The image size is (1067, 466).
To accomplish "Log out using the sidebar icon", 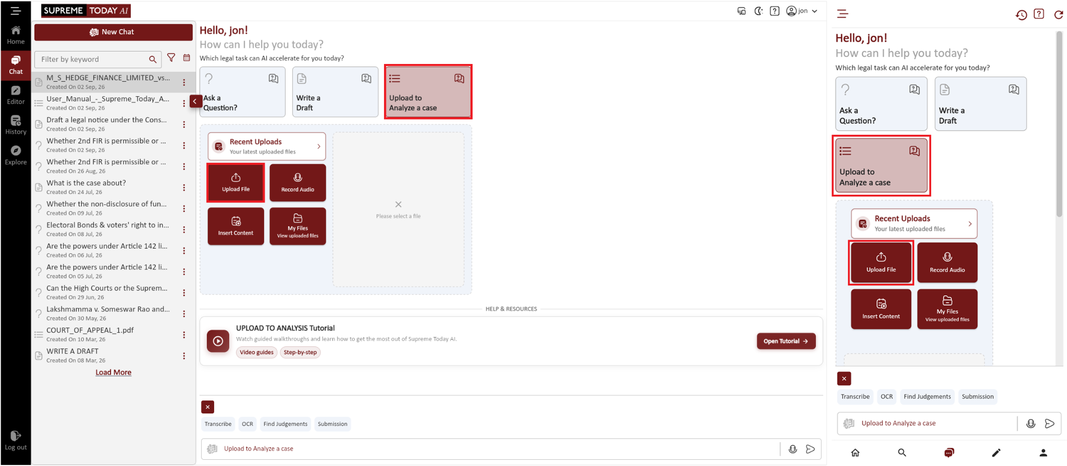I will [x=16, y=440].
